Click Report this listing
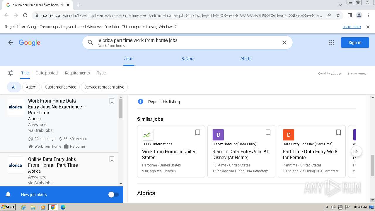The height and width of the screenshot is (211, 375). [x=164, y=102]
